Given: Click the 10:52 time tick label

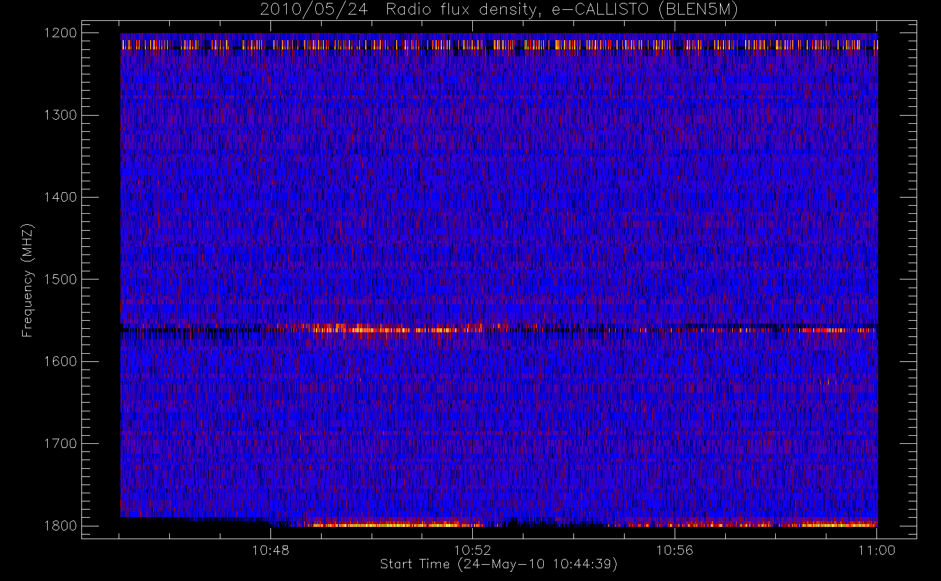Looking at the screenshot, I should (x=473, y=550).
